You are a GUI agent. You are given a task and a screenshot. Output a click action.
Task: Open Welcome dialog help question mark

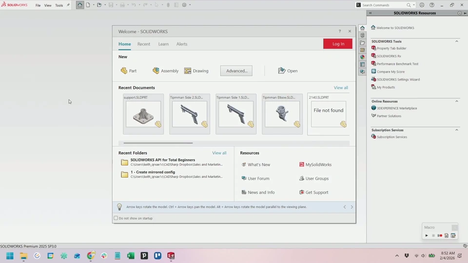pos(340,31)
